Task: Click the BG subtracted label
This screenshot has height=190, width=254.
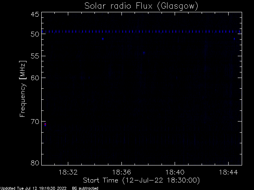Action: (x=85, y=188)
